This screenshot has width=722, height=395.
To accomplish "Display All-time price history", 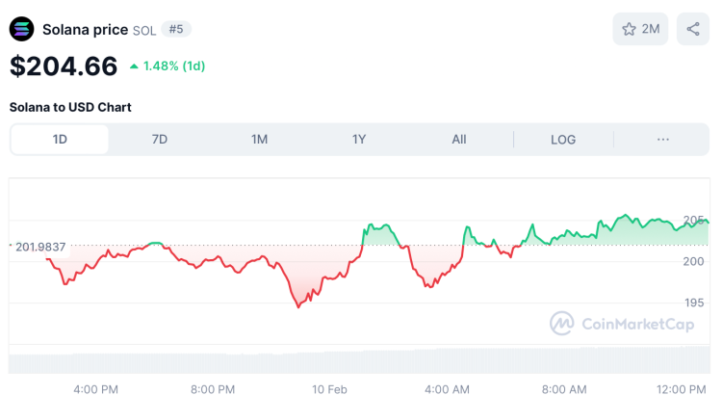I will click(459, 140).
